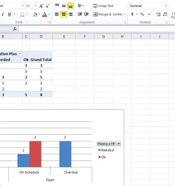Click the Grand Total header cell
Viewport: 175px width, 186px height.
click(x=41, y=60)
